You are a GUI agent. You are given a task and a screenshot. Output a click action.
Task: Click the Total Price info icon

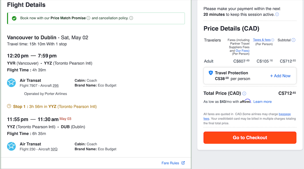244,94
